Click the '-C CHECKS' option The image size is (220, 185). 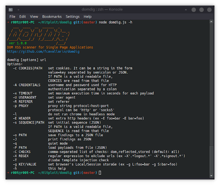coord(22,152)
